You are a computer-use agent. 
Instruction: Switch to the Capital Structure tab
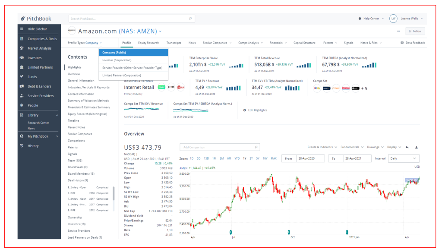pyautogui.click(x=304, y=43)
